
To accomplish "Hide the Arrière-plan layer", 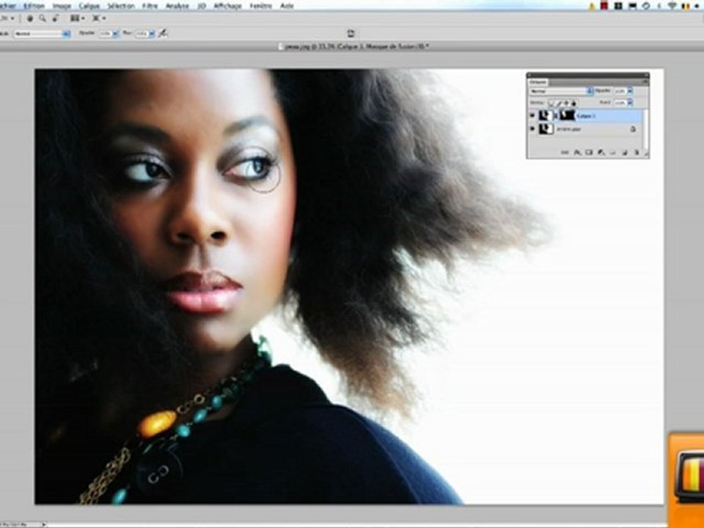I will click(x=532, y=128).
